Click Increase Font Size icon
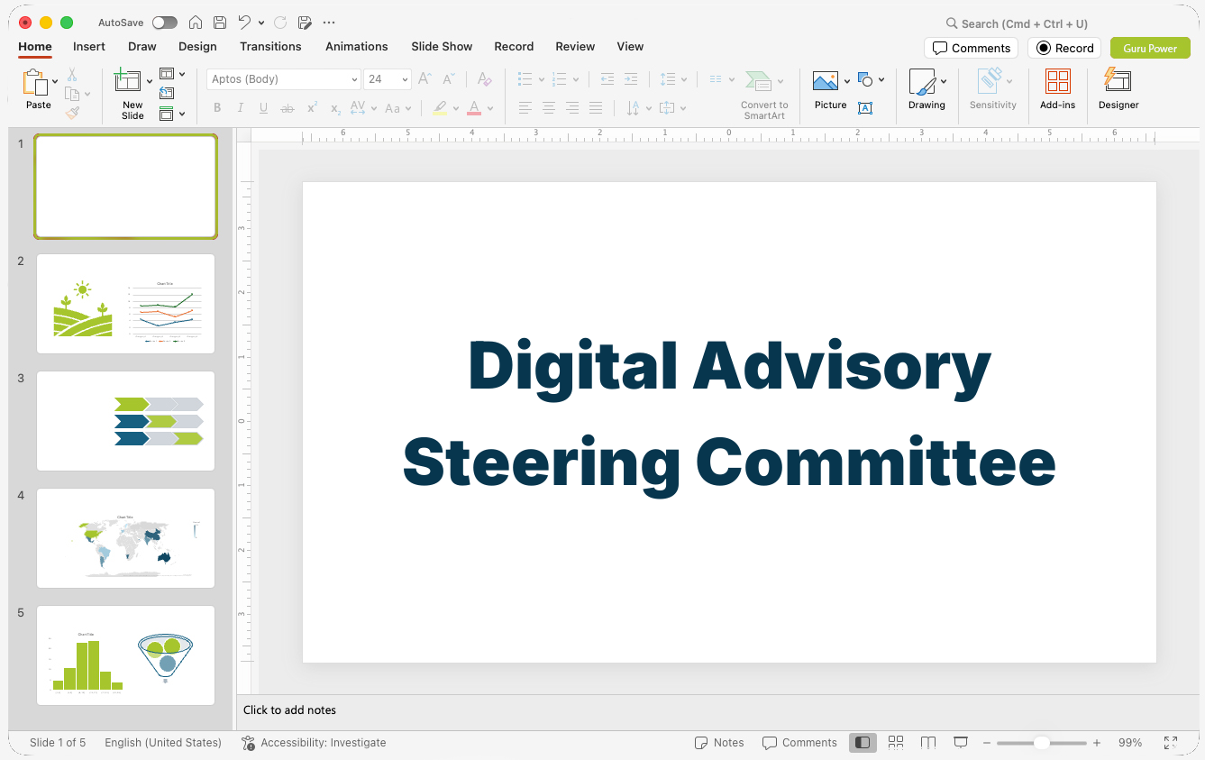1205x760 pixels. click(424, 79)
